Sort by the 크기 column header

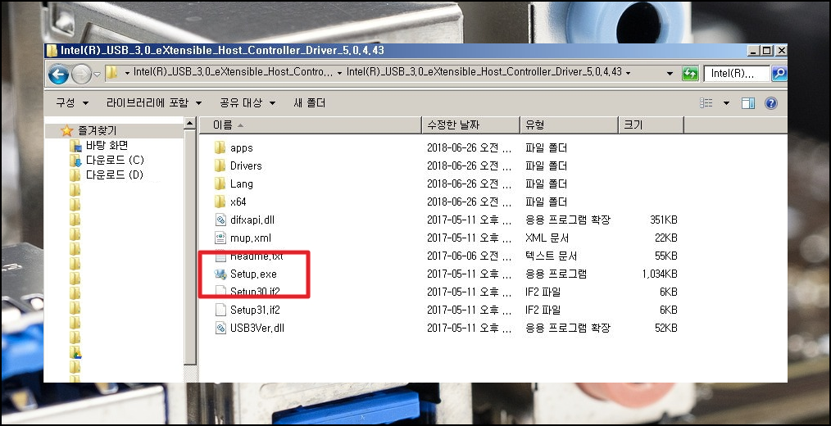[652, 125]
